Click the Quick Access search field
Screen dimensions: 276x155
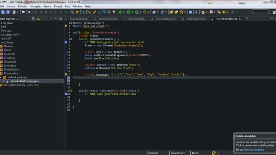click(260, 12)
